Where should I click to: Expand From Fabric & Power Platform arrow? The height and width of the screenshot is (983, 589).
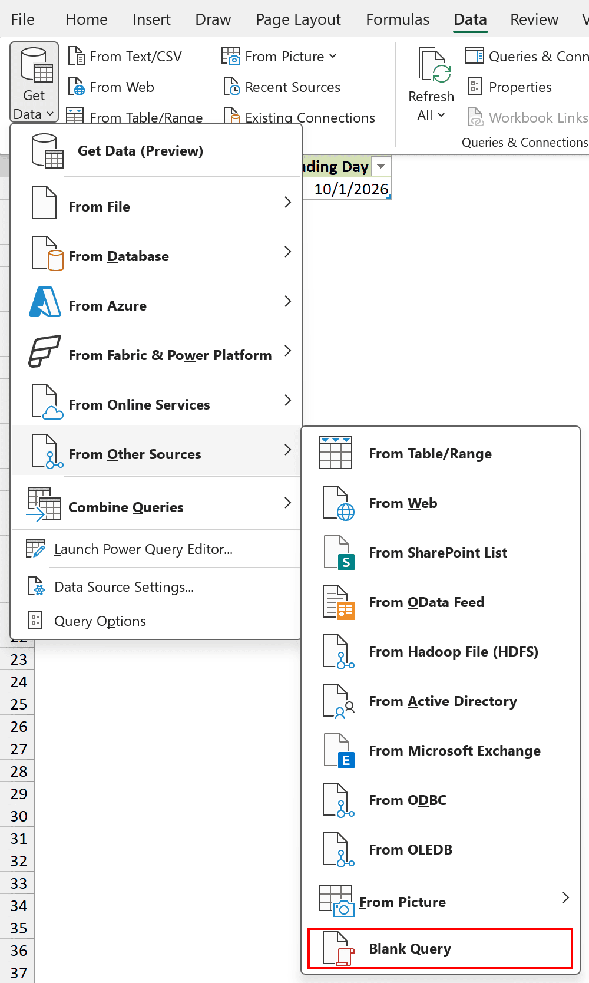pos(287,351)
